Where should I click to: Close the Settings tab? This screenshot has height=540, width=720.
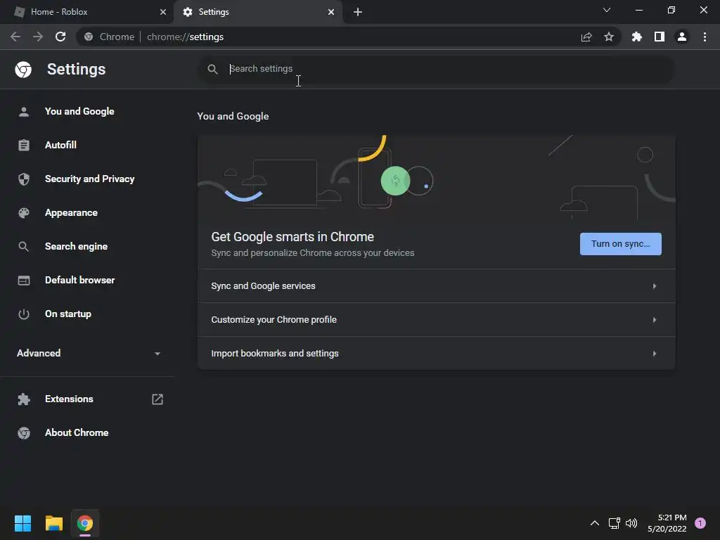point(331,12)
